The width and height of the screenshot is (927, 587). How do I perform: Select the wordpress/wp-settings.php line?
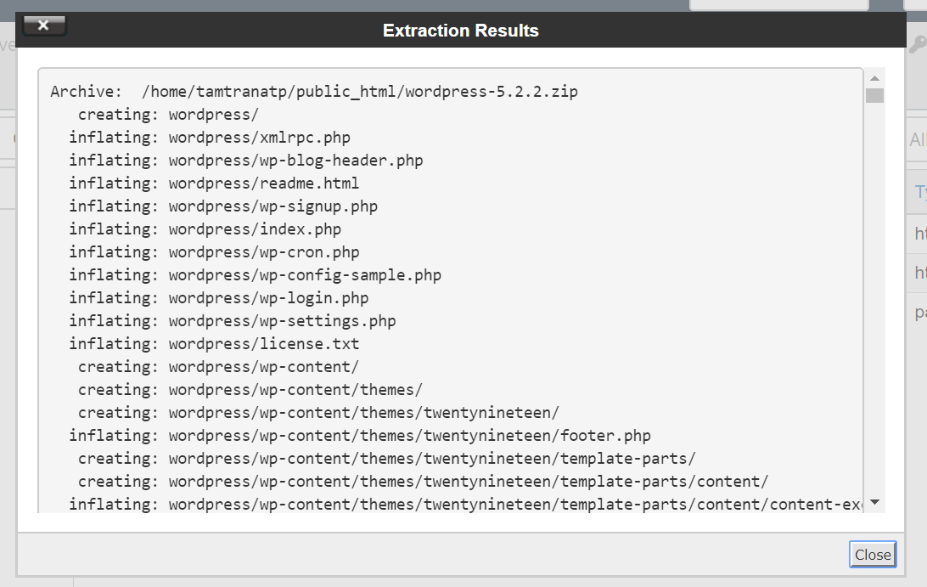click(233, 321)
